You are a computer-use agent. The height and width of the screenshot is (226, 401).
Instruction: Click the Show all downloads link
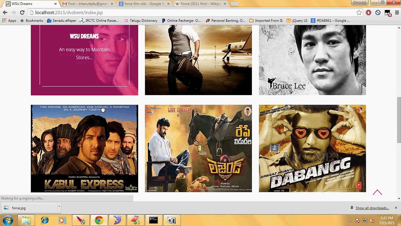pos(372,208)
